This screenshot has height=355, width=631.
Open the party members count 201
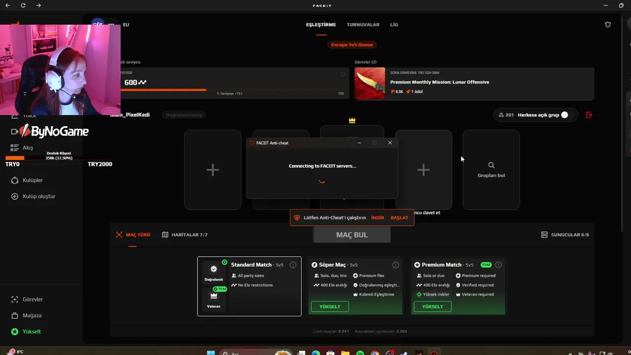506,115
